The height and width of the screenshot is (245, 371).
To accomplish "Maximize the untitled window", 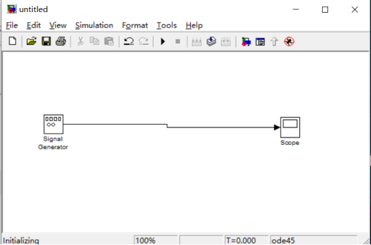I will [325, 9].
